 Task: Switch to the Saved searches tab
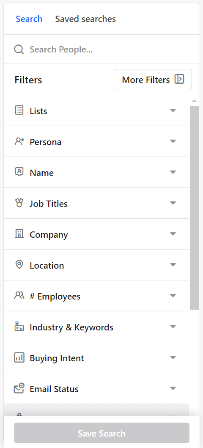(x=85, y=19)
